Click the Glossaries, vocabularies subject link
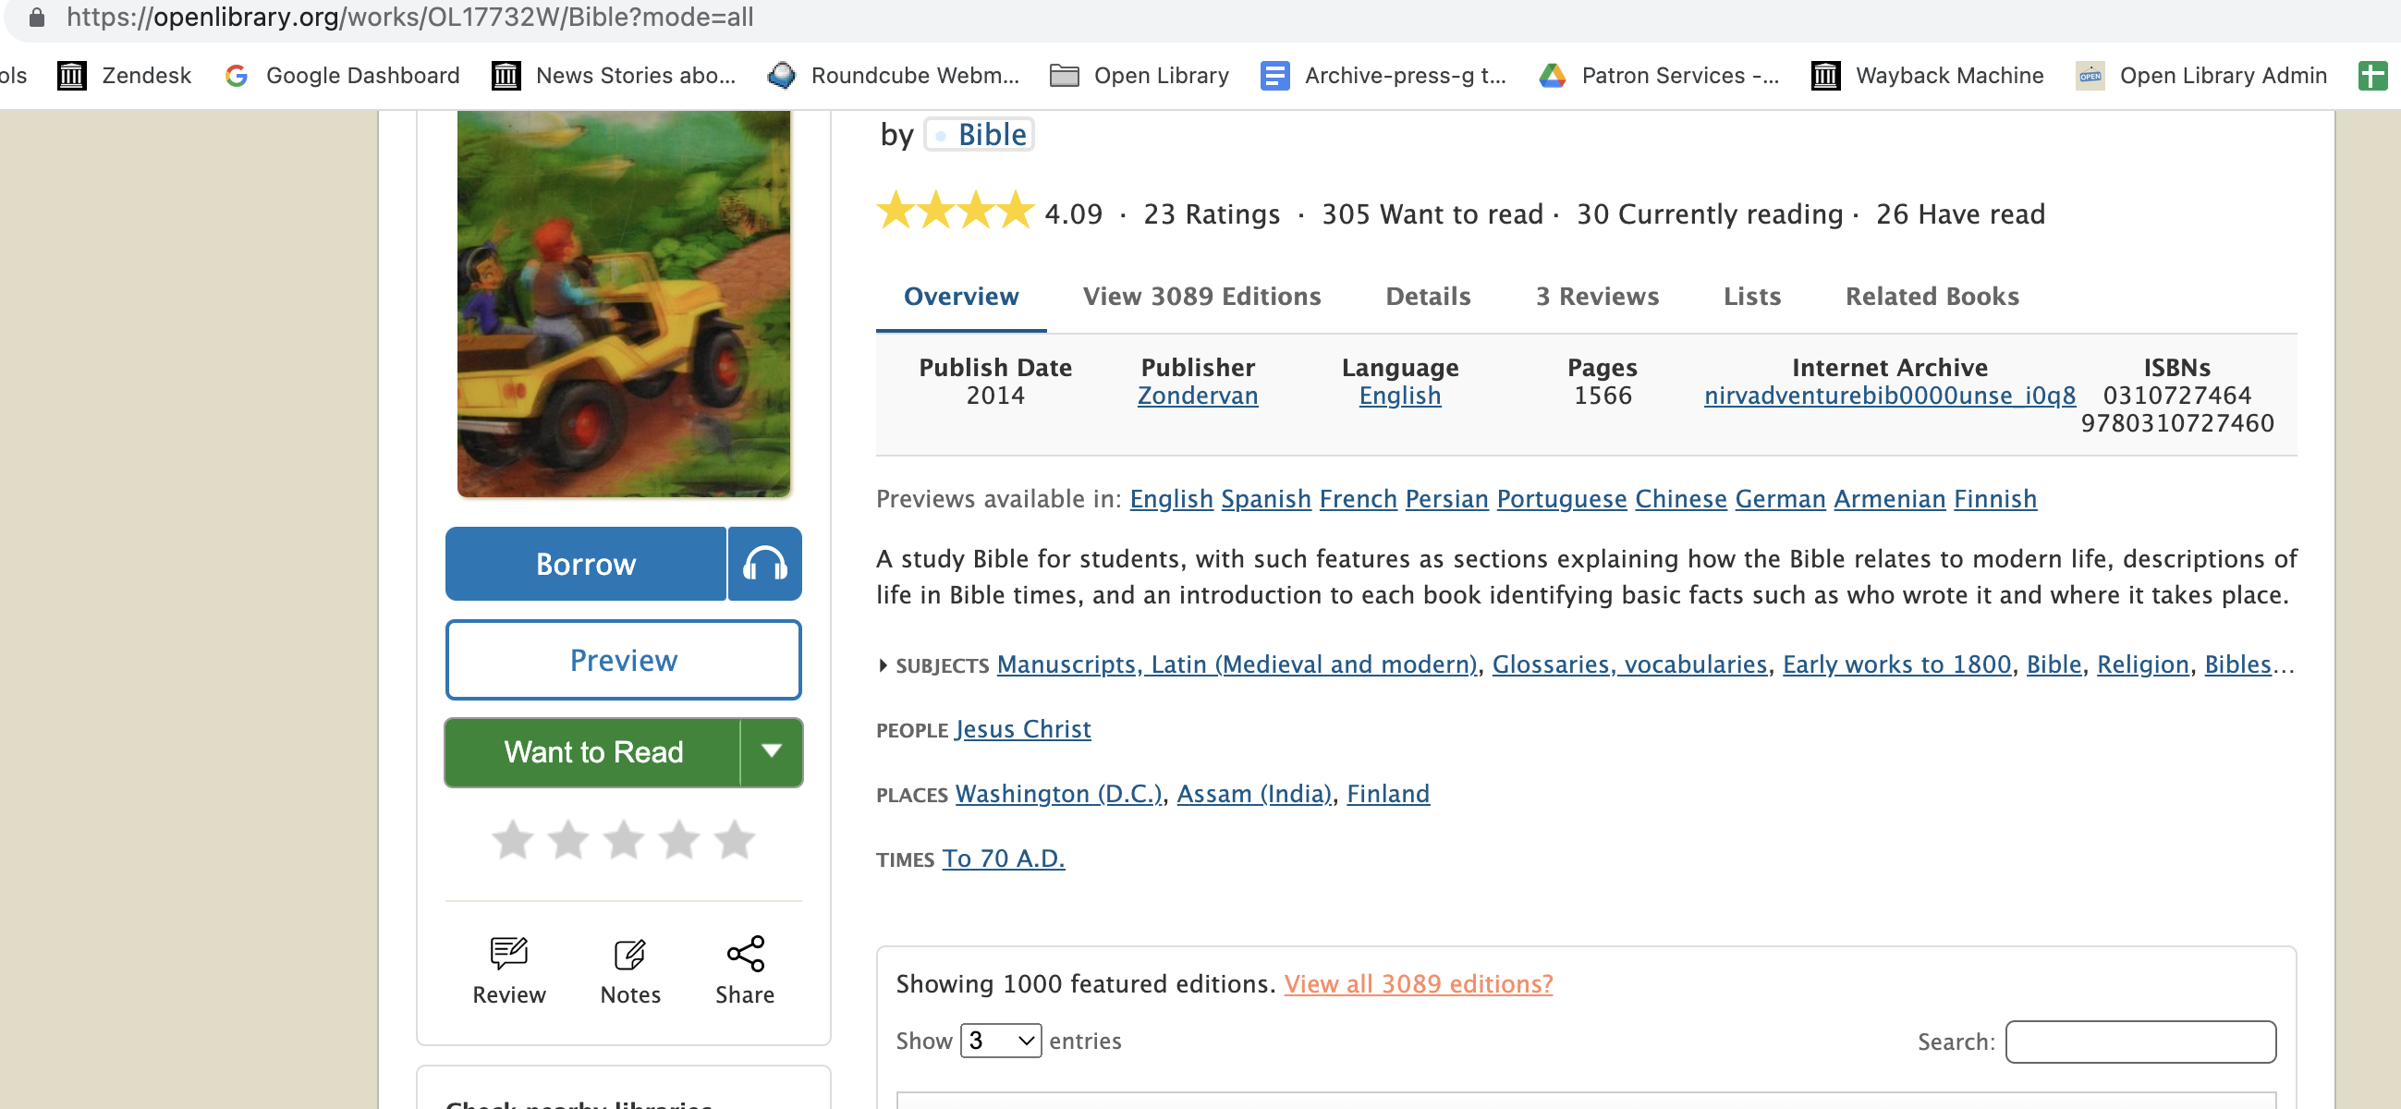This screenshot has height=1109, width=2401. click(x=1629, y=664)
